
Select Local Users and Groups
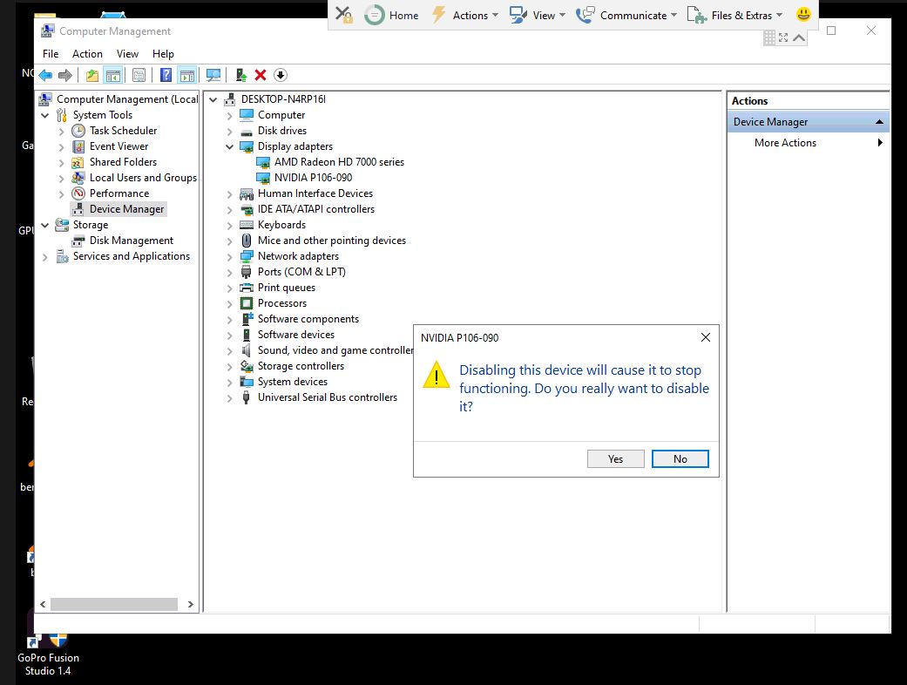(x=143, y=178)
